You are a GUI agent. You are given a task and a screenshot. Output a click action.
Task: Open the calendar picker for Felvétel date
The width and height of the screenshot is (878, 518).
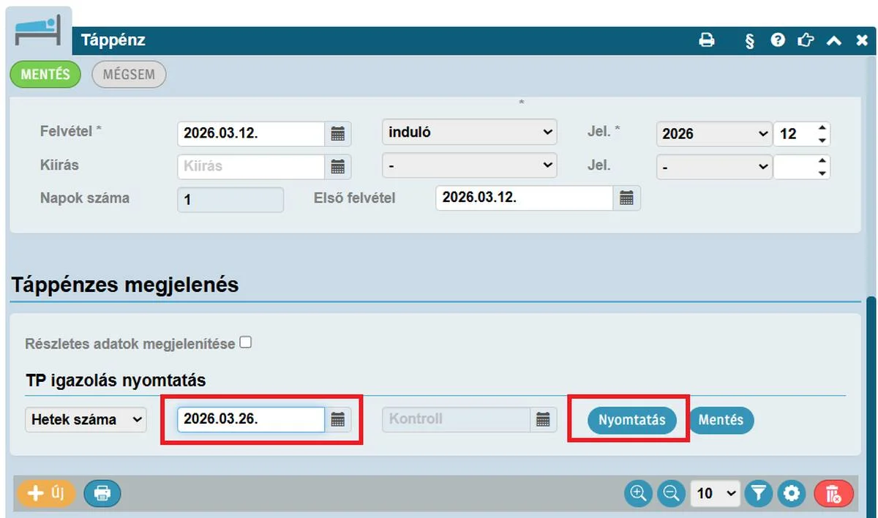coord(337,134)
